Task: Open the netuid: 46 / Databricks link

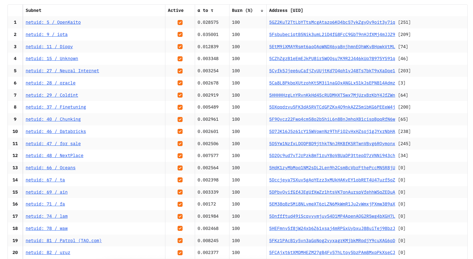Action: coord(56,131)
